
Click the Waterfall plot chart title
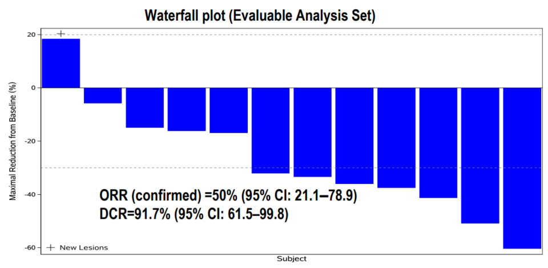[259, 15]
